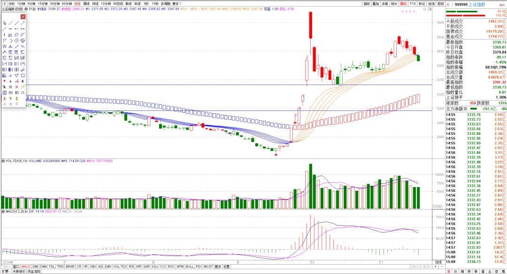
Task: Pick the circle drawing tool
Action: (x=16, y=40)
